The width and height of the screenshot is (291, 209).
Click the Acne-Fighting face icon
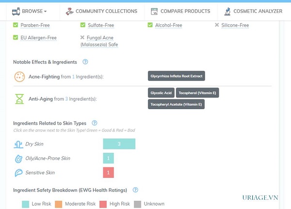click(19, 77)
